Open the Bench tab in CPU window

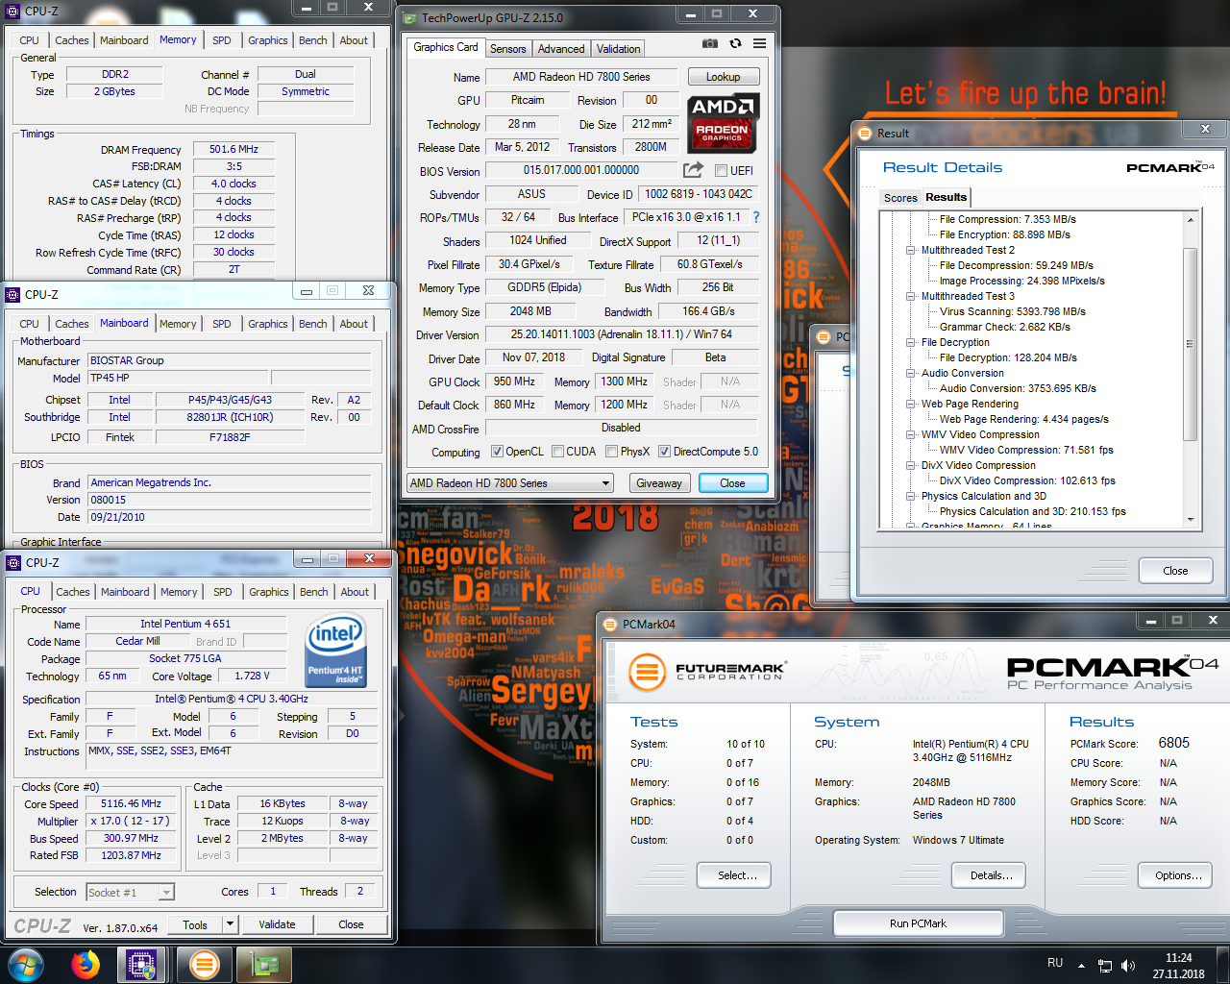[314, 592]
